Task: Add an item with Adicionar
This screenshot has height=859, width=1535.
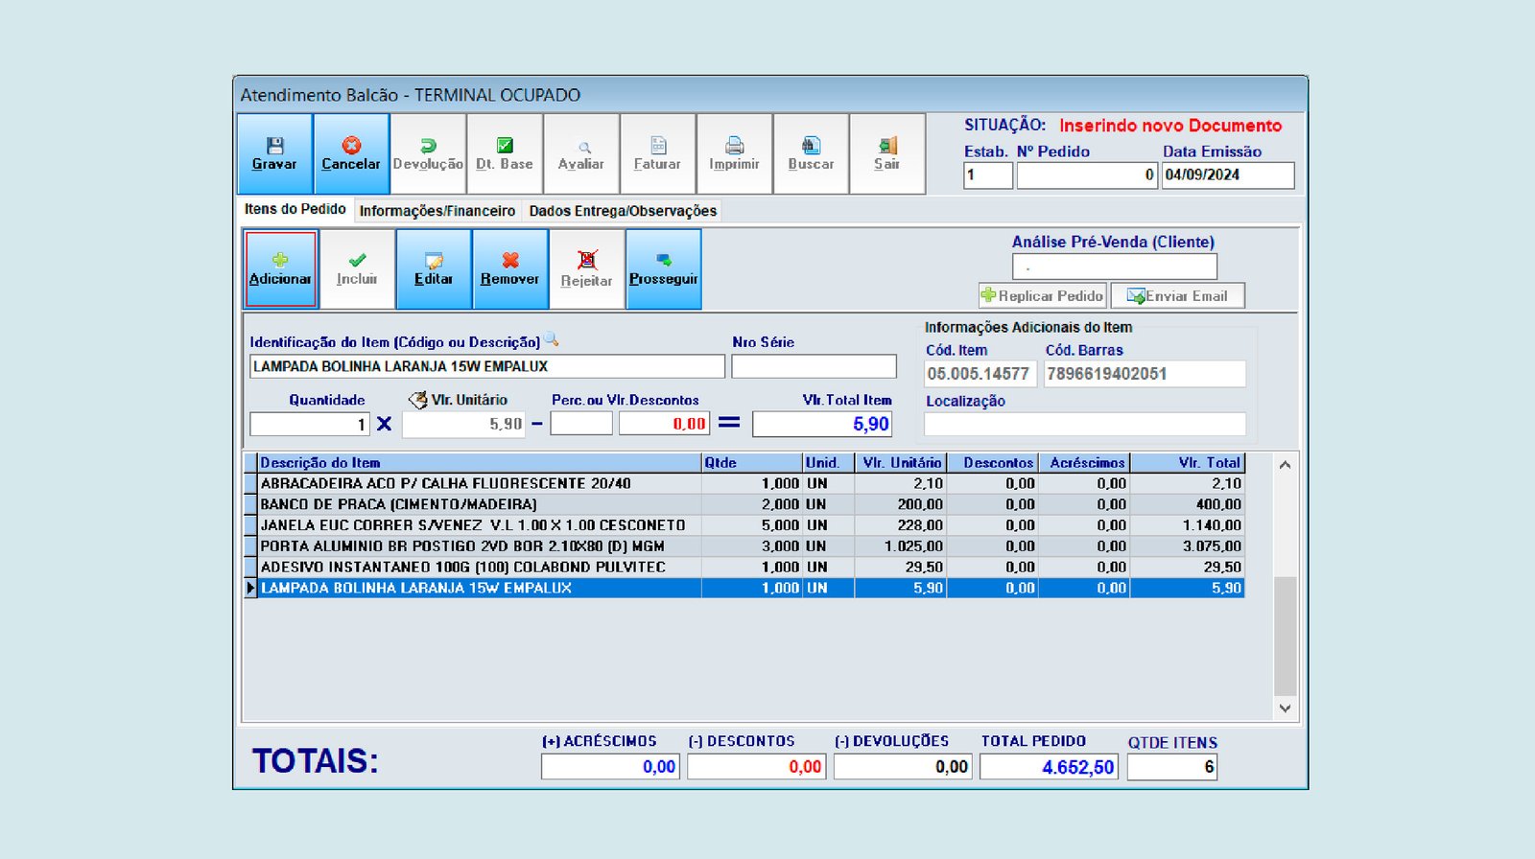Action: [280, 269]
